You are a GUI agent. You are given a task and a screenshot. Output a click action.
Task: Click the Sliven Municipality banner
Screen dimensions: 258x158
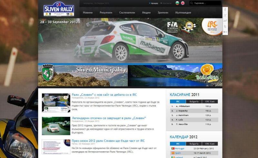click(83, 75)
